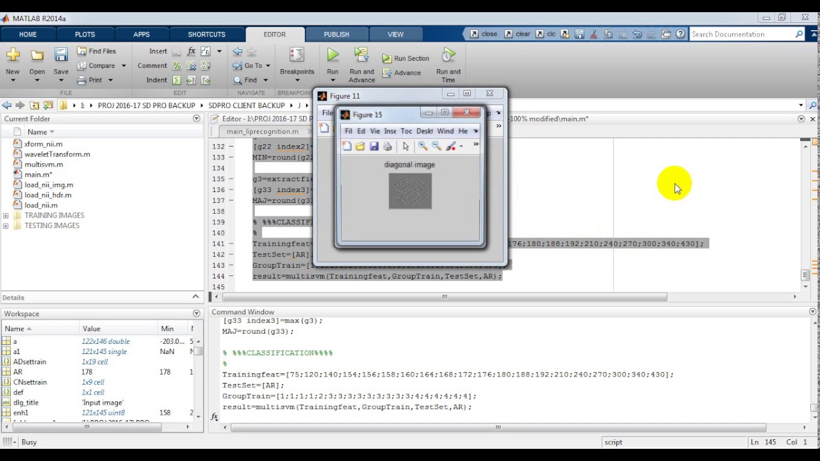Select variable ADsettrain in Workspace
Image resolution: width=820 pixels, height=461 pixels.
29,362
